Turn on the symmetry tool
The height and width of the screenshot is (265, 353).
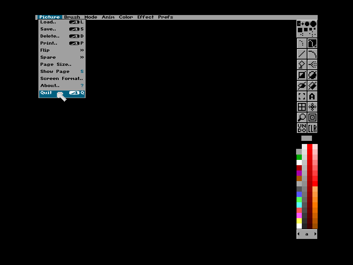coord(312,107)
